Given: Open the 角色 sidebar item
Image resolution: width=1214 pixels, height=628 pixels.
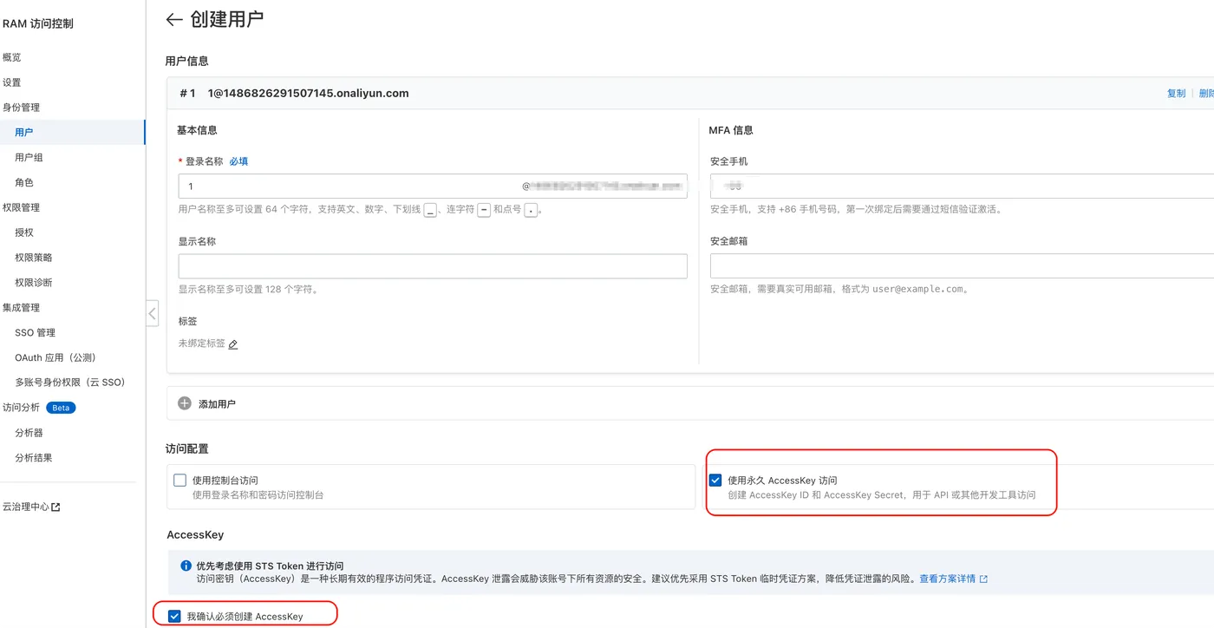Looking at the screenshot, I should pos(24,183).
